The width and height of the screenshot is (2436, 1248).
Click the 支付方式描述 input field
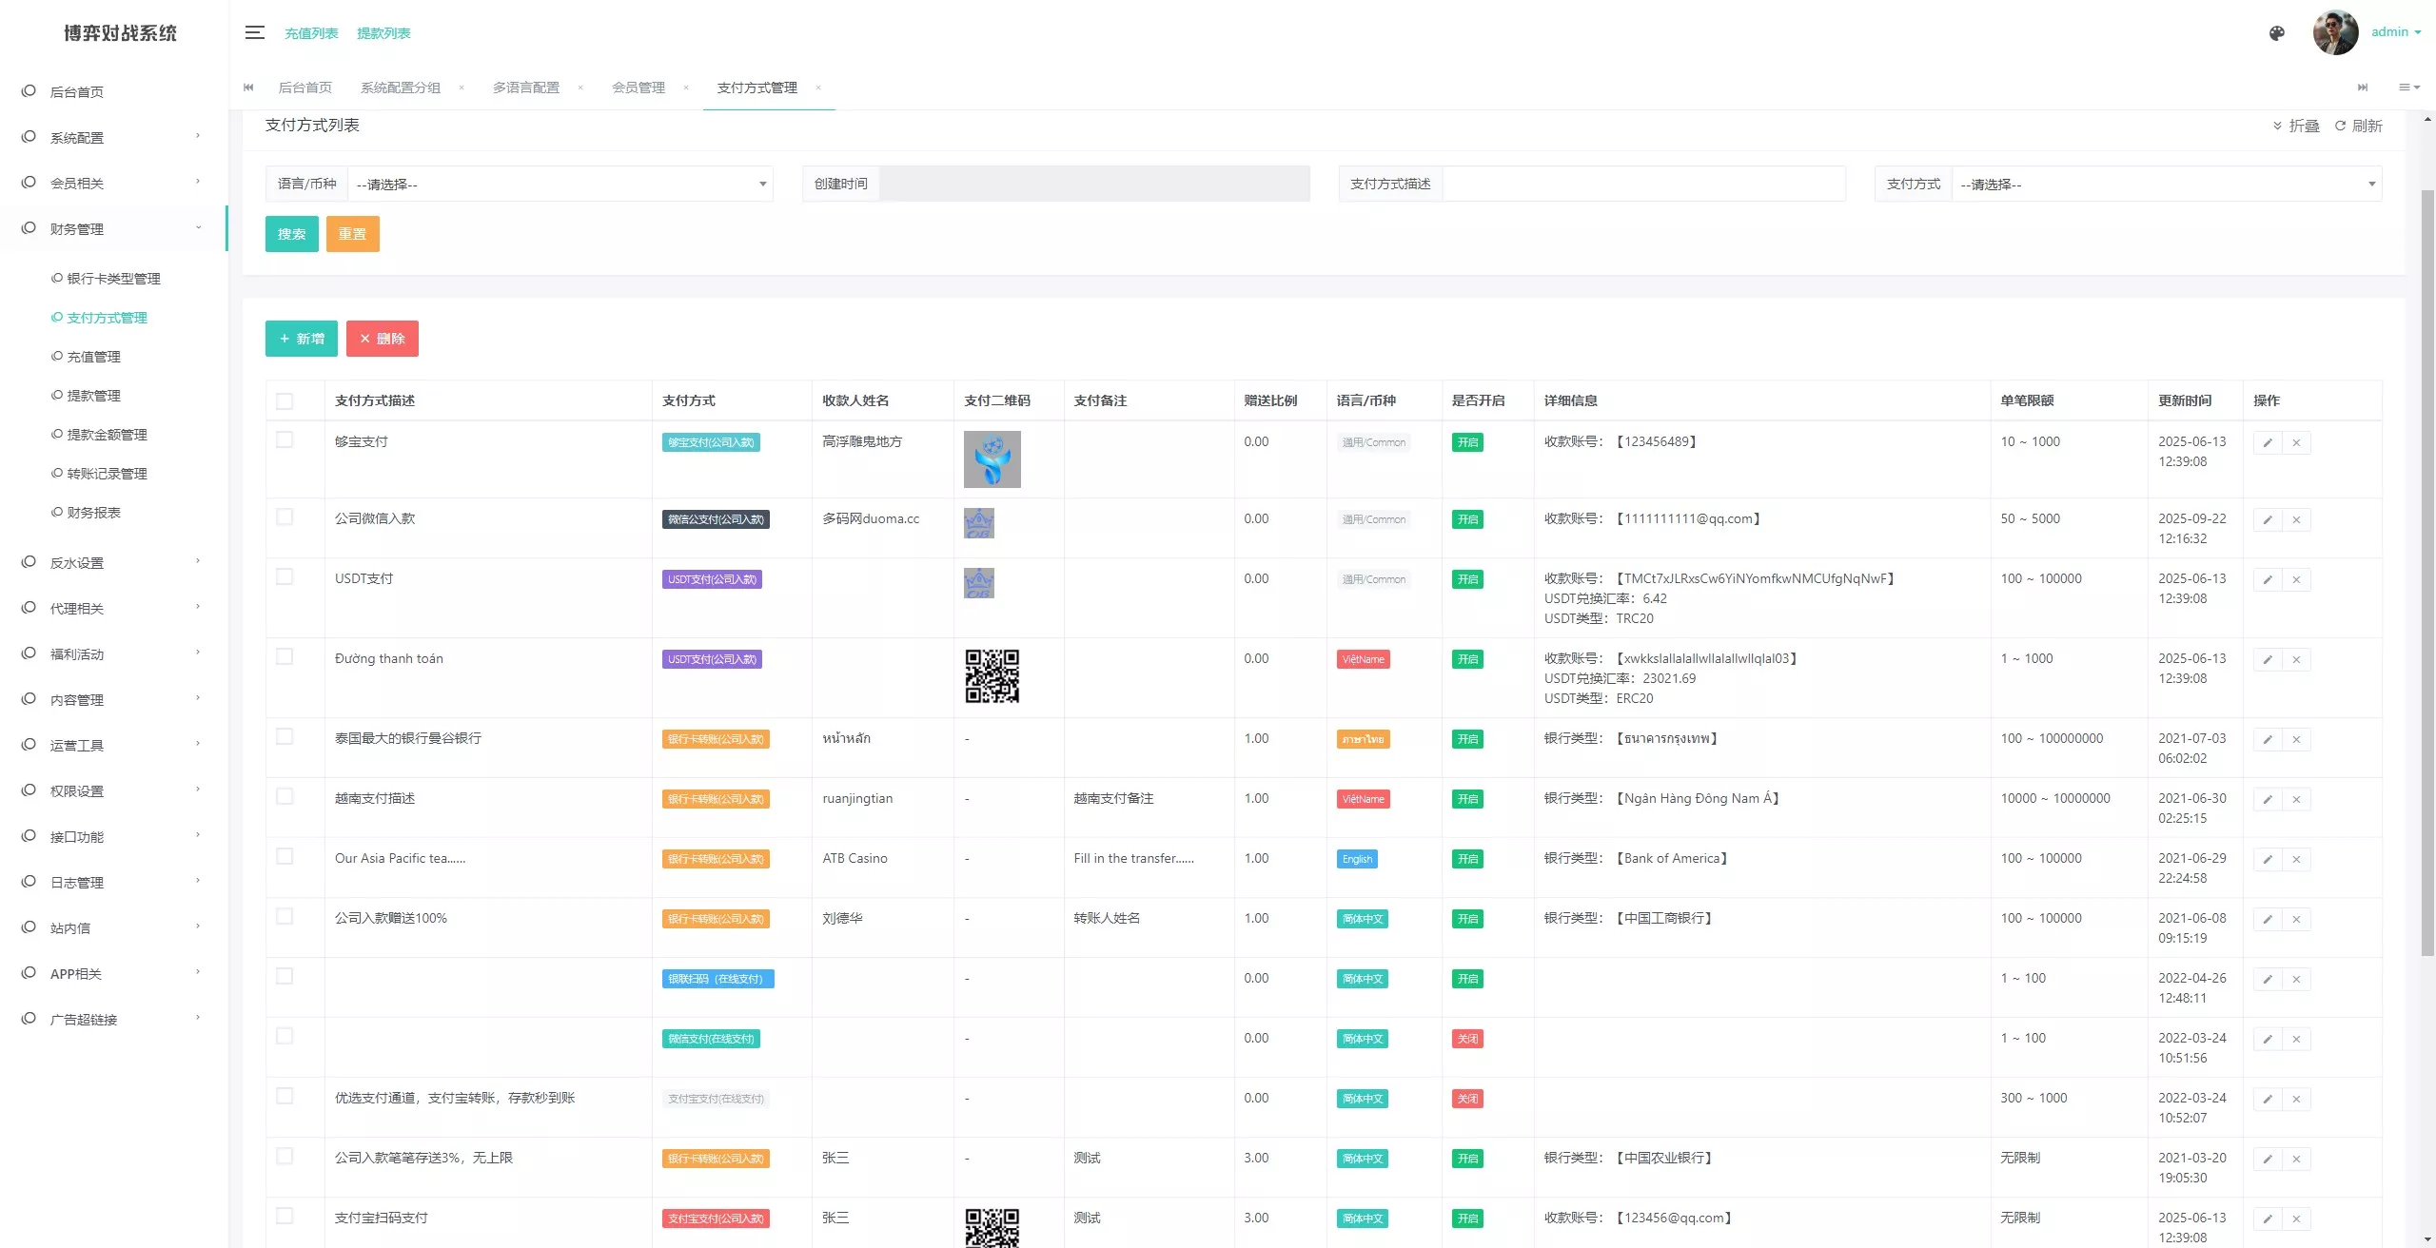click(x=1643, y=184)
